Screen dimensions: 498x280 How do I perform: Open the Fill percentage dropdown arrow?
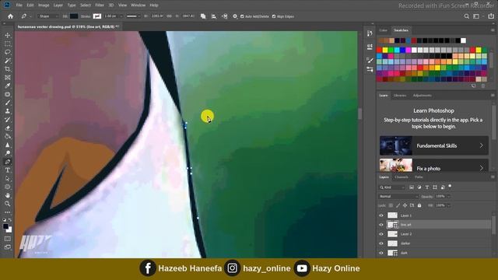(449, 205)
